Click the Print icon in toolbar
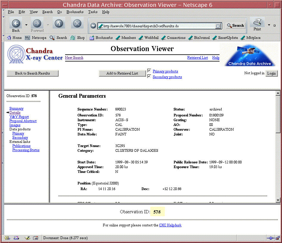282x243 pixels. (257, 23)
